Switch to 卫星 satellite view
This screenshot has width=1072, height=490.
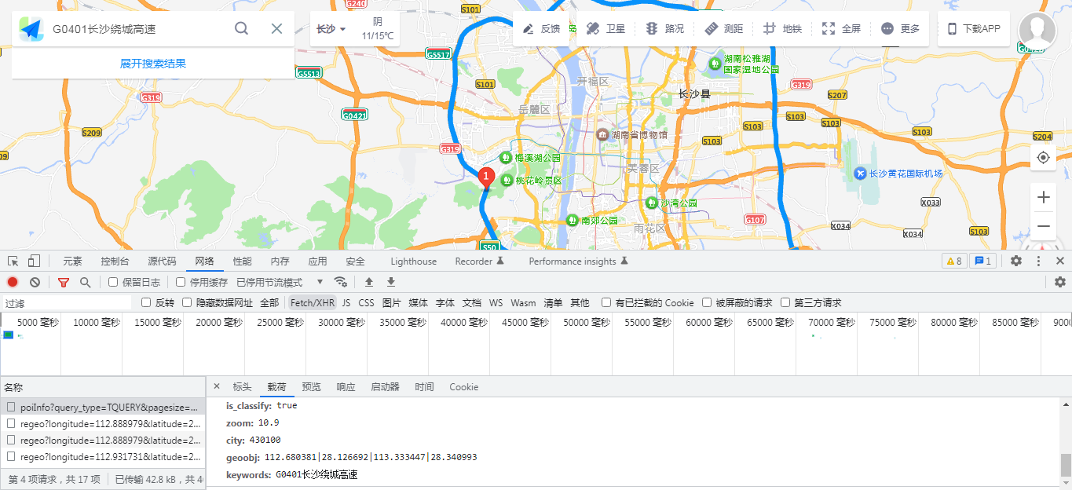point(606,28)
